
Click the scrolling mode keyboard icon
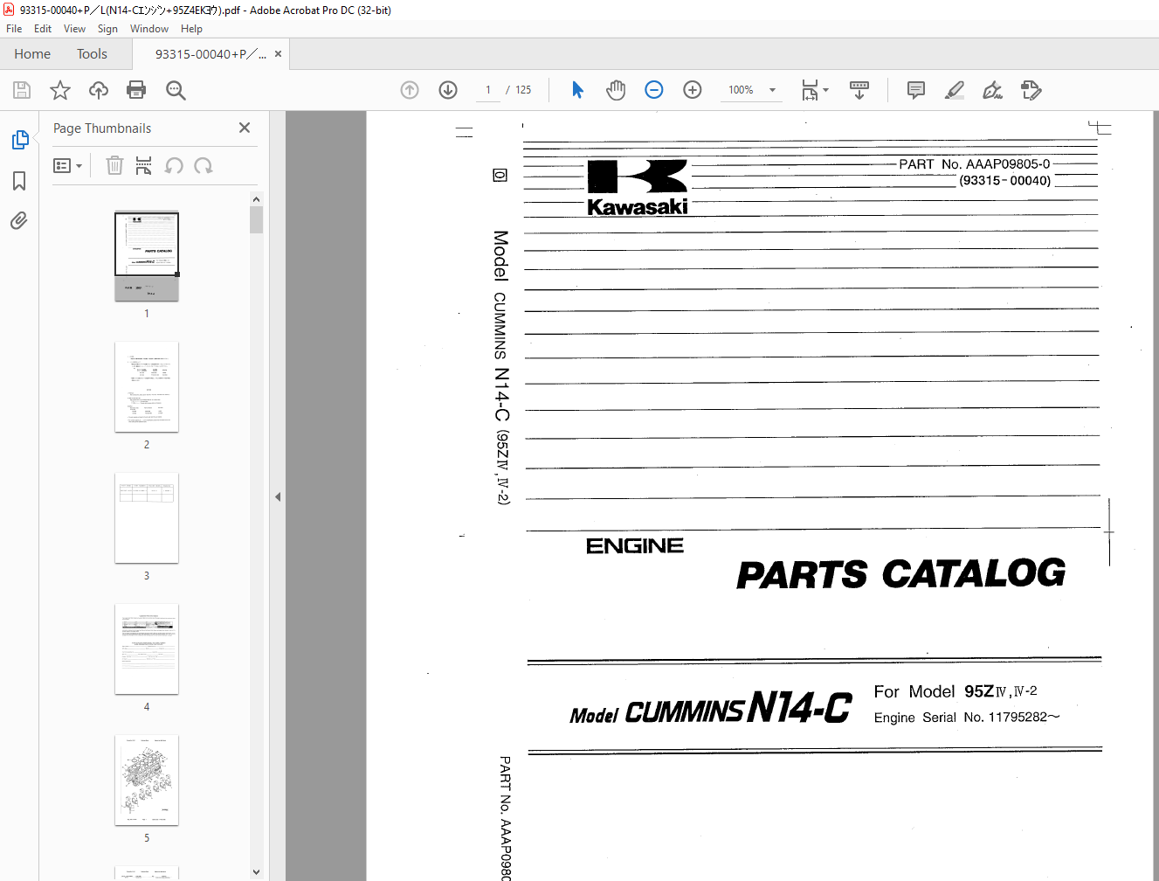[x=859, y=90]
